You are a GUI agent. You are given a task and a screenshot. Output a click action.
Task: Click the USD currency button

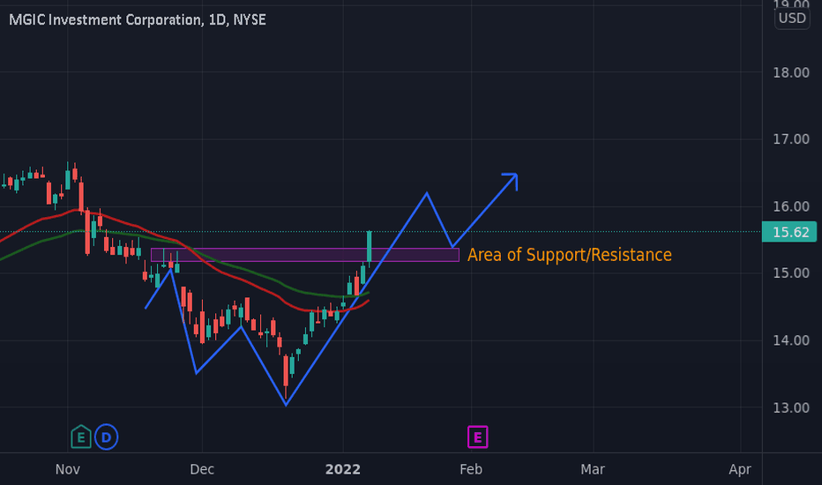(792, 19)
